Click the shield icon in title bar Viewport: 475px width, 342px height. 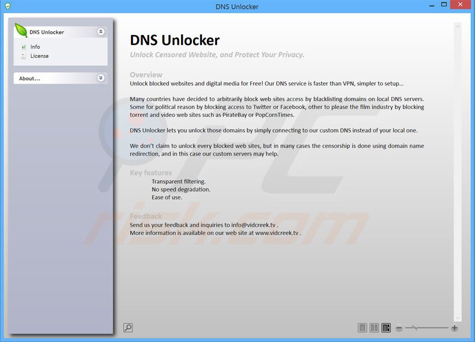pos(8,6)
